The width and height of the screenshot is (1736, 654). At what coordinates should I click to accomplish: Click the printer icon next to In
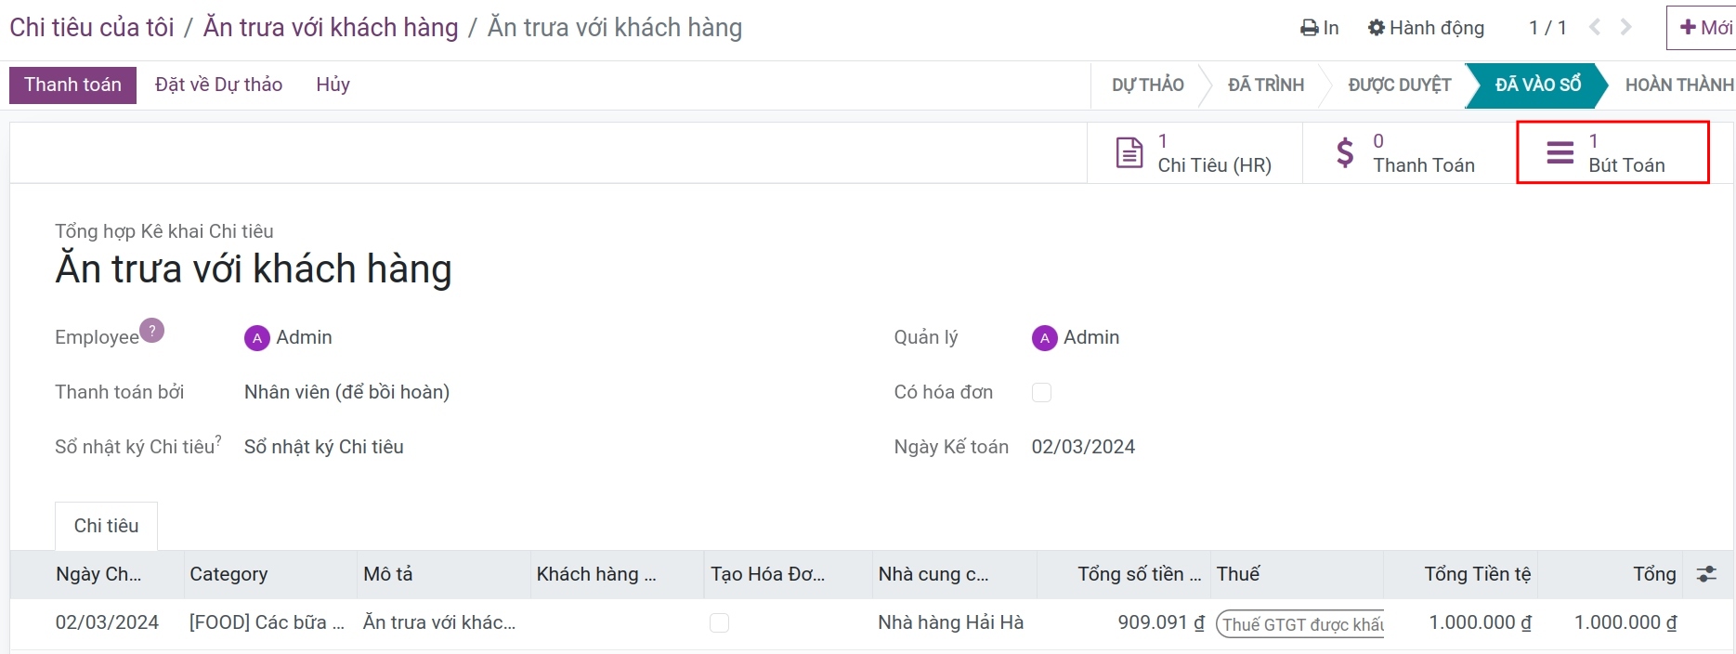1309,28
